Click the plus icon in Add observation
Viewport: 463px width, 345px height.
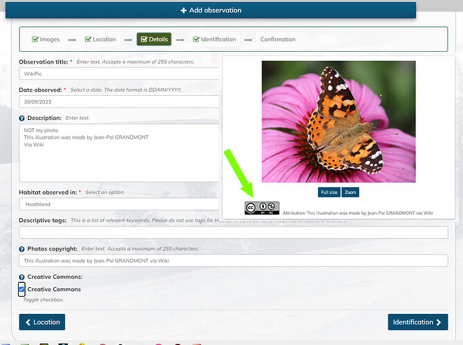coord(183,10)
